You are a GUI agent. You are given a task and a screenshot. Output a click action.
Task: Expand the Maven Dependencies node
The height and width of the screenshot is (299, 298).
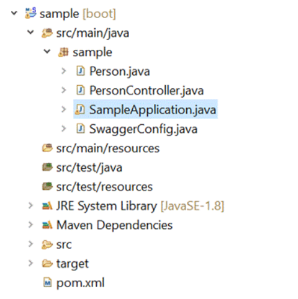pyautogui.click(x=31, y=225)
